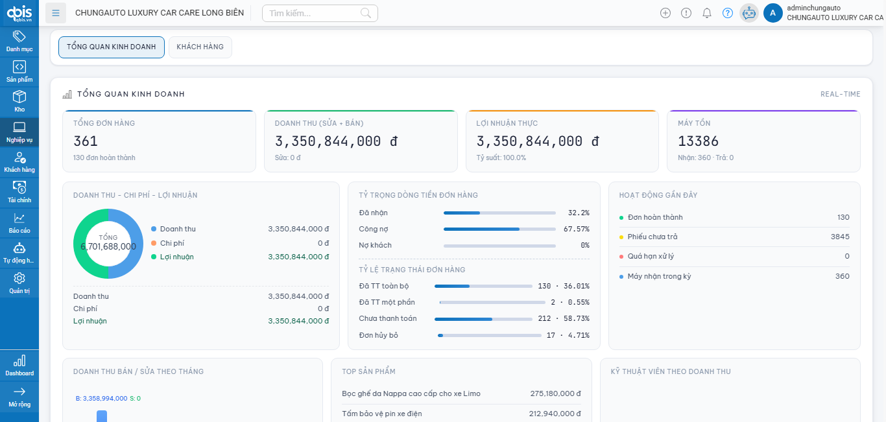Image resolution: width=886 pixels, height=422 pixels.
Task: Click the plus add icon in header
Action: tap(665, 13)
